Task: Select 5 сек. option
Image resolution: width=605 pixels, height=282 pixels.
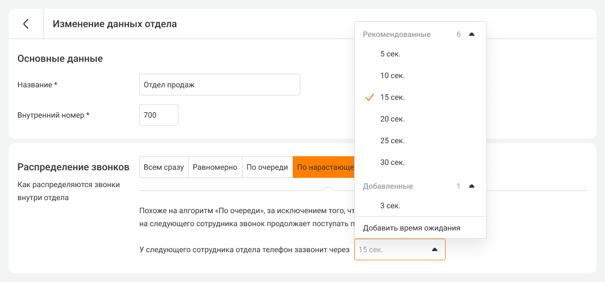Action: pos(391,54)
